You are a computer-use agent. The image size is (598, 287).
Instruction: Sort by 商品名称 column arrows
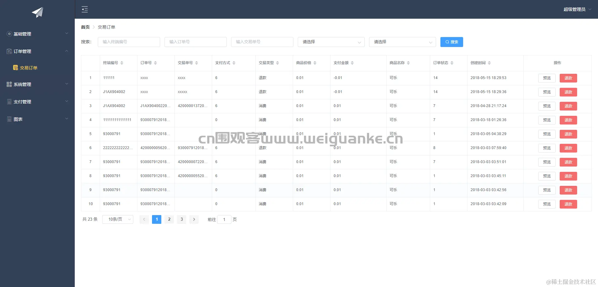click(408, 63)
